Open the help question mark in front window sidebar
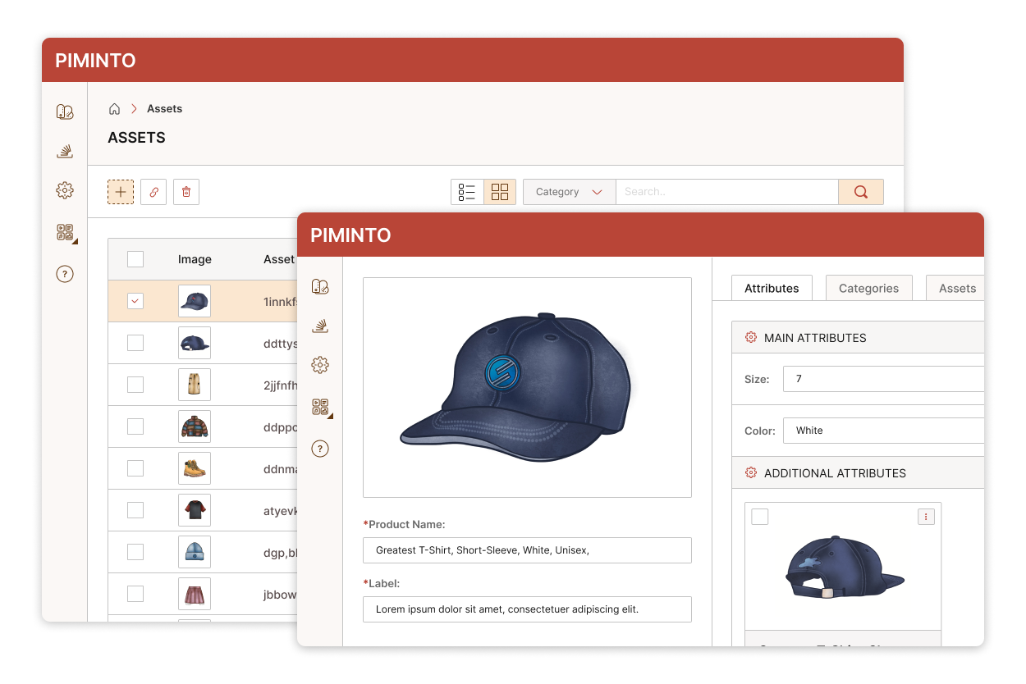 pyautogui.click(x=320, y=449)
